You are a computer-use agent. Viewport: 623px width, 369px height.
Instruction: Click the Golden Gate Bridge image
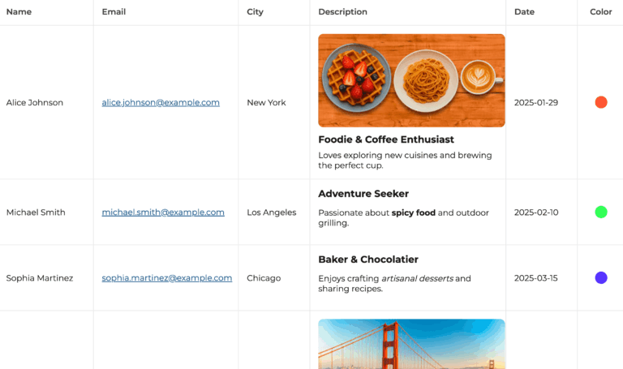click(411, 345)
